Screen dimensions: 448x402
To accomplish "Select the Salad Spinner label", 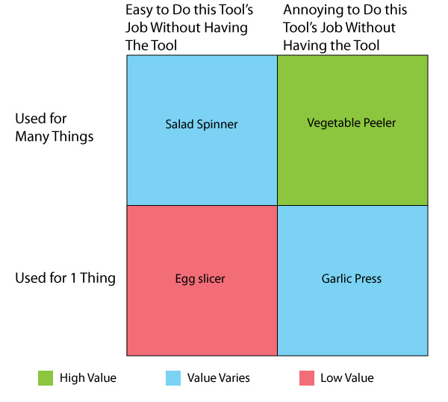I will 202,125.
